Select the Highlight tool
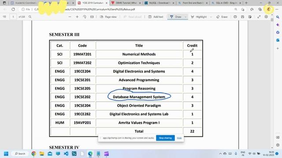 (199, 17)
